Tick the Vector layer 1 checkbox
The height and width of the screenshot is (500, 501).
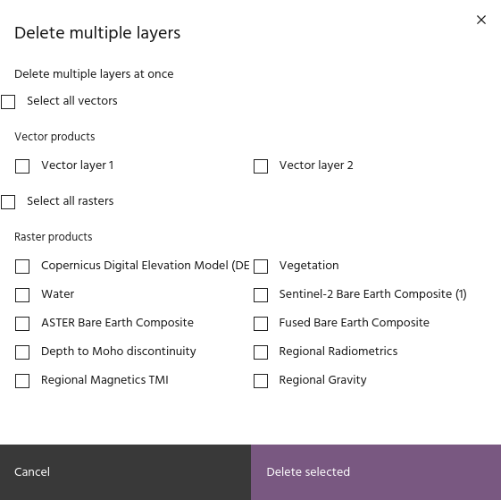(22, 166)
